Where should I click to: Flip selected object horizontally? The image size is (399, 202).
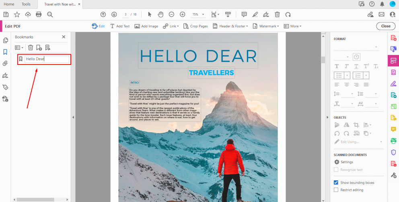pyautogui.click(x=347, y=125)
